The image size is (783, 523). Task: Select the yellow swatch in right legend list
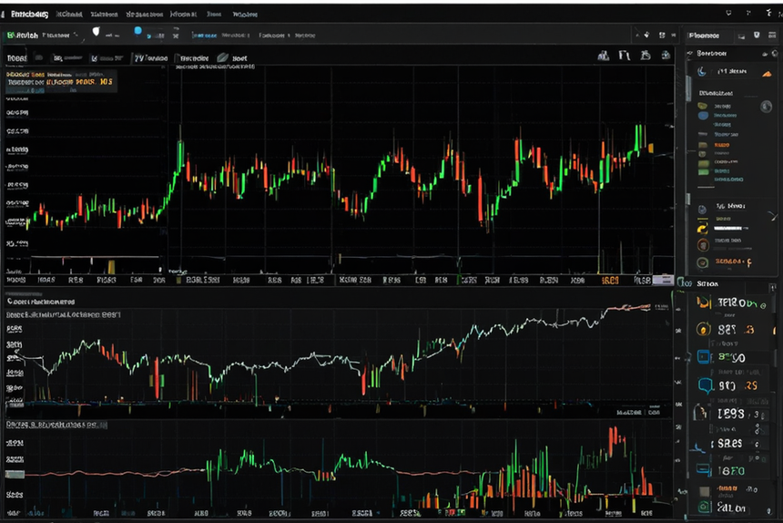(x=703, y=106)
